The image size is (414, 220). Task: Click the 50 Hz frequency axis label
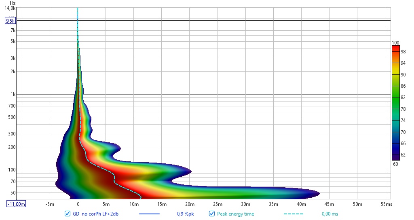(x=13, y=193)
